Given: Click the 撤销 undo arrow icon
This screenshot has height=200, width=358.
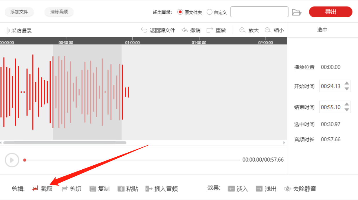Looking at the screenshot, I should [185, 30].
